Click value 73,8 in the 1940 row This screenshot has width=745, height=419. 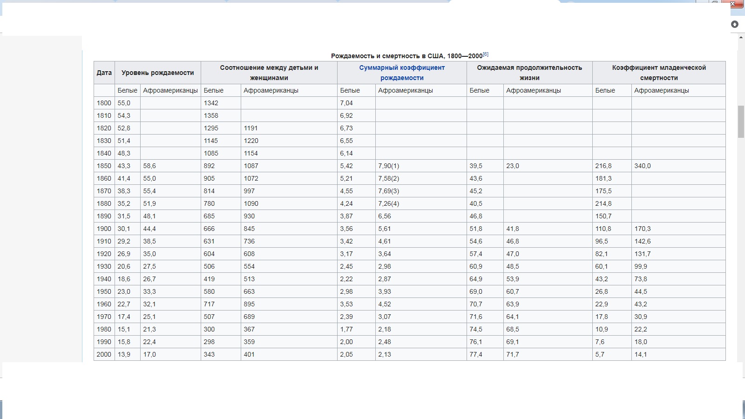tap(641, 279)
